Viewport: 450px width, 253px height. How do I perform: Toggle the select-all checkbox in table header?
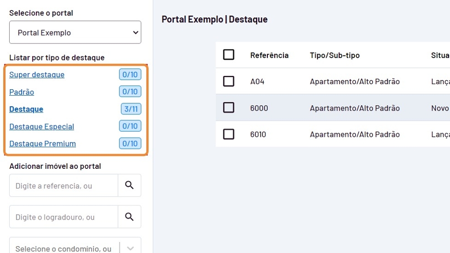(228, 55)
